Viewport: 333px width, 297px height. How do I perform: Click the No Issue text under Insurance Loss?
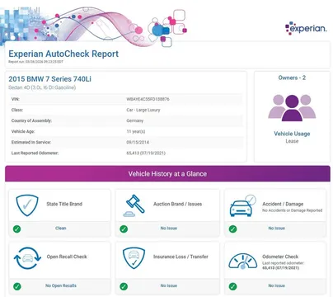tap(169, 285)
